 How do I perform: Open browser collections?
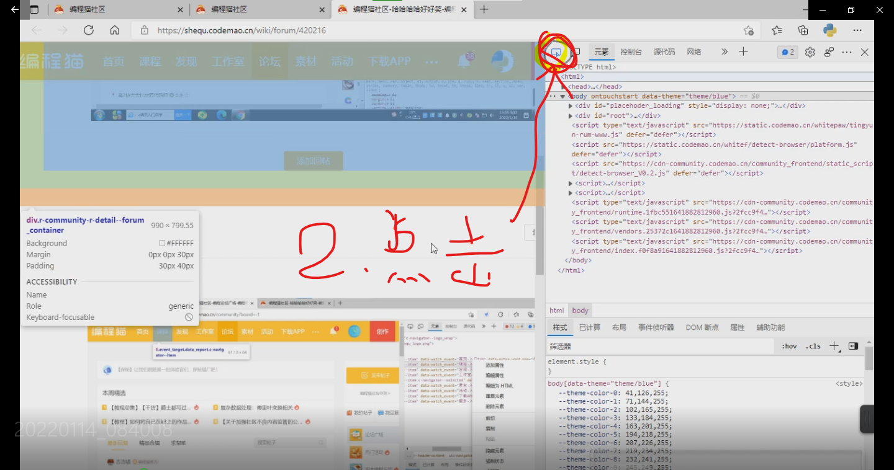[x=803, y=30]
